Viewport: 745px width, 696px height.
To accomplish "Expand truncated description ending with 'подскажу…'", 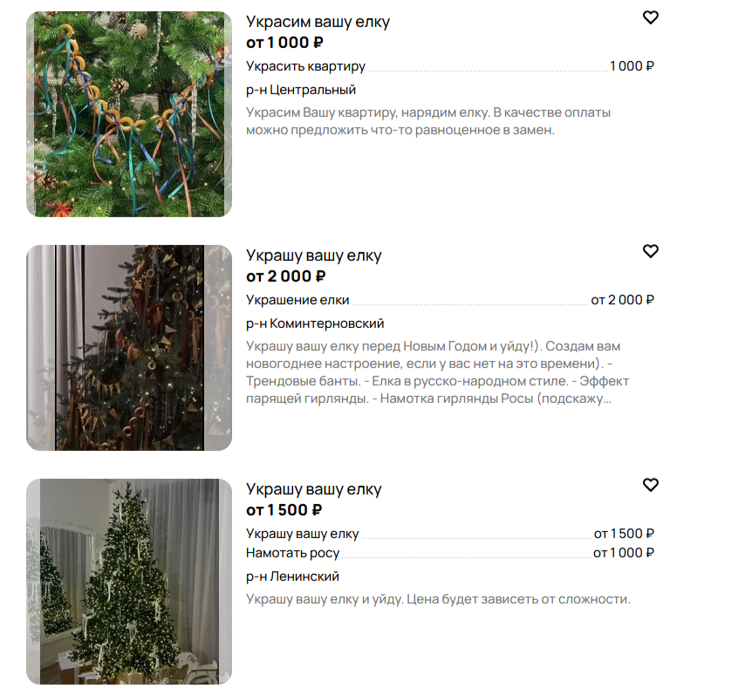I will coord(437,372).
